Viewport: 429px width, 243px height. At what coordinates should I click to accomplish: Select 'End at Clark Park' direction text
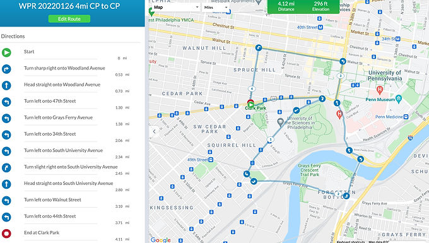[x=42, y=233]
